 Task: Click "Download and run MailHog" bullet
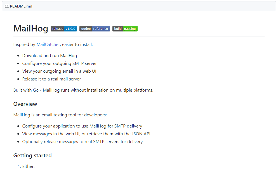pyautogui.click(x=50, y=56)
